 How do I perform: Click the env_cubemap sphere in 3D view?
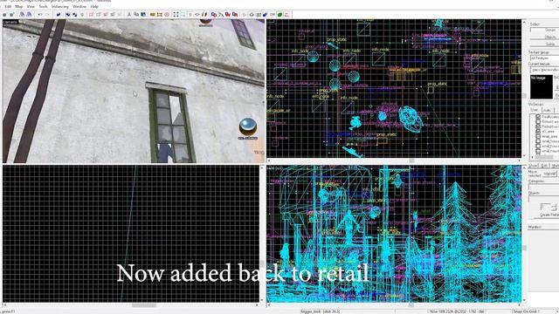coord(248,126)
